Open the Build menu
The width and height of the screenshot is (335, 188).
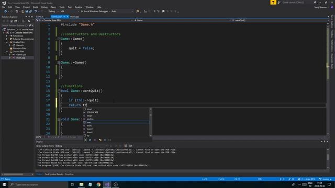36,7
